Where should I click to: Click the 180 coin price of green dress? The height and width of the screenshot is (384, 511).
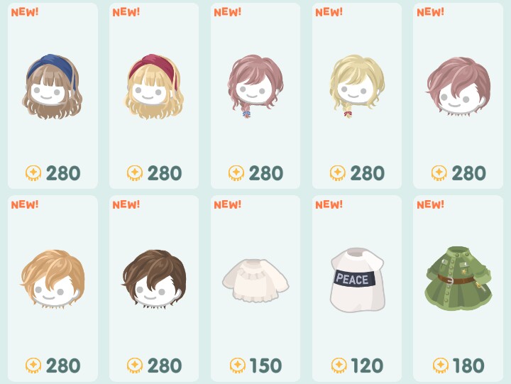coord(468,366)
